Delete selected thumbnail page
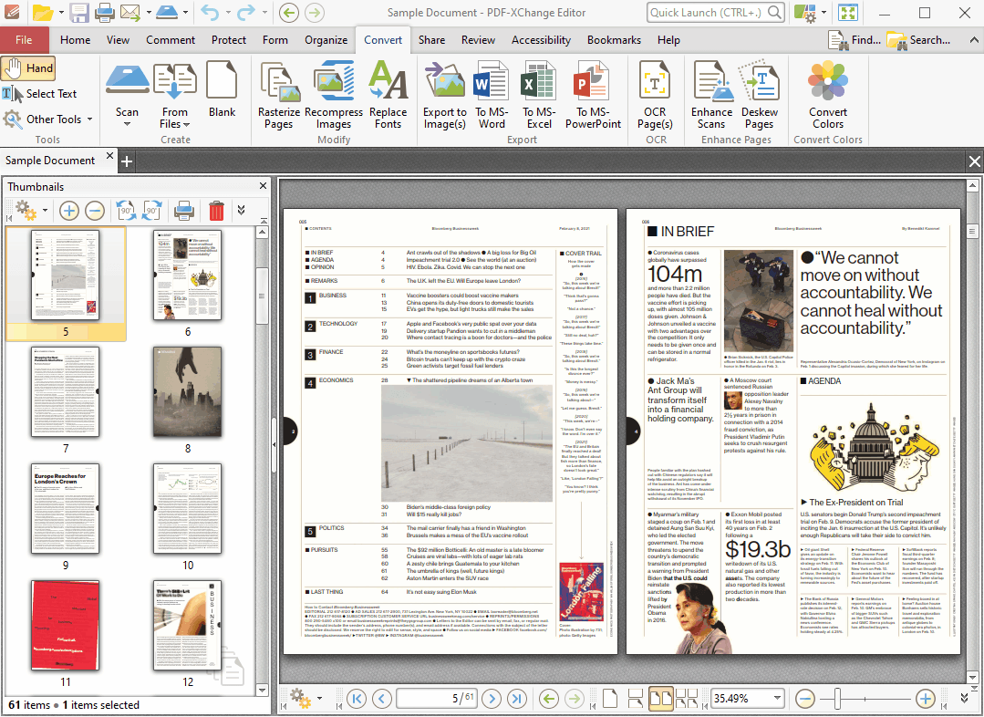 (x=215, y=211)
